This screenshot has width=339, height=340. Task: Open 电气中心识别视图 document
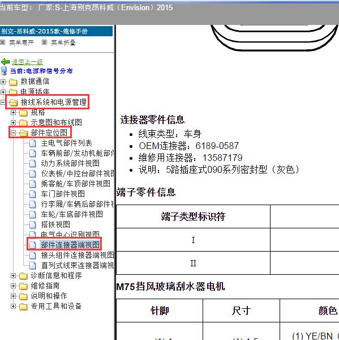(x=70, y=234)
